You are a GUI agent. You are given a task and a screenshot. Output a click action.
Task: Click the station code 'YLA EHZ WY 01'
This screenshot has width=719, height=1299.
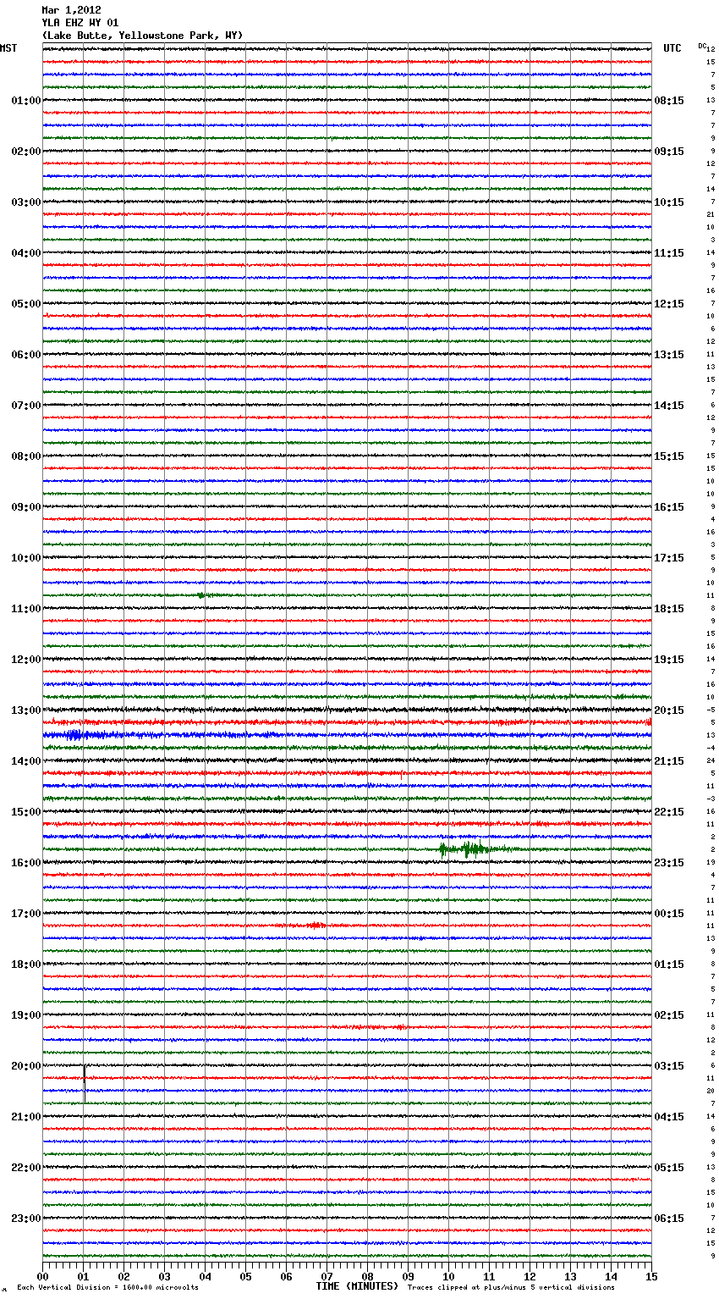pyautogui.click(x=80, y=23)
